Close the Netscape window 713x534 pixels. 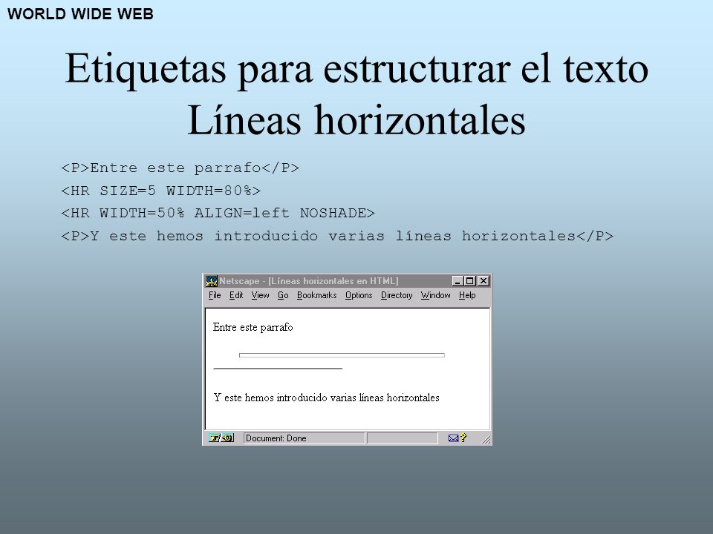[484, 281]
